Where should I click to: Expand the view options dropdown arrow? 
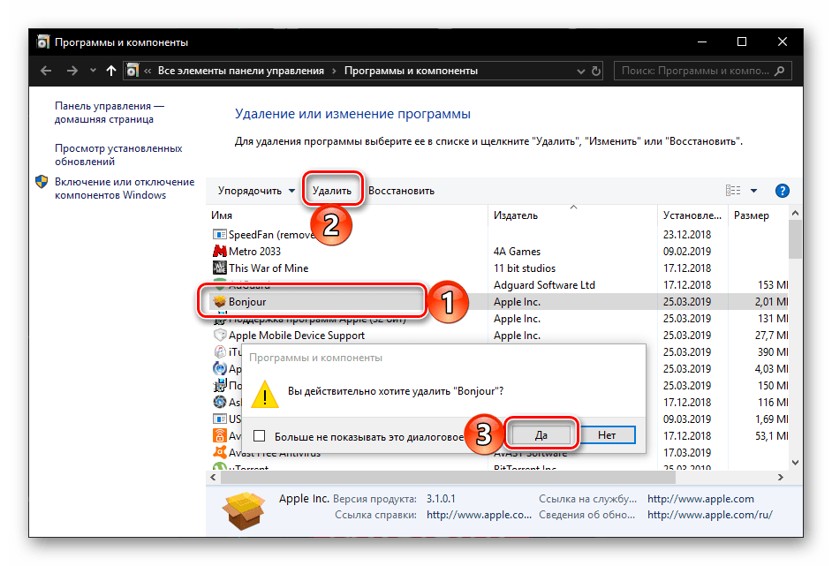point(753,191)
